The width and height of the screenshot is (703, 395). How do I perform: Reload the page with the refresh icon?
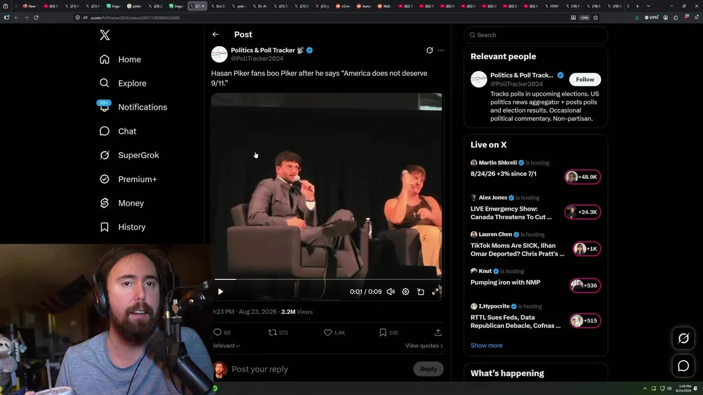pyautogui.click(x=36, y=18)
